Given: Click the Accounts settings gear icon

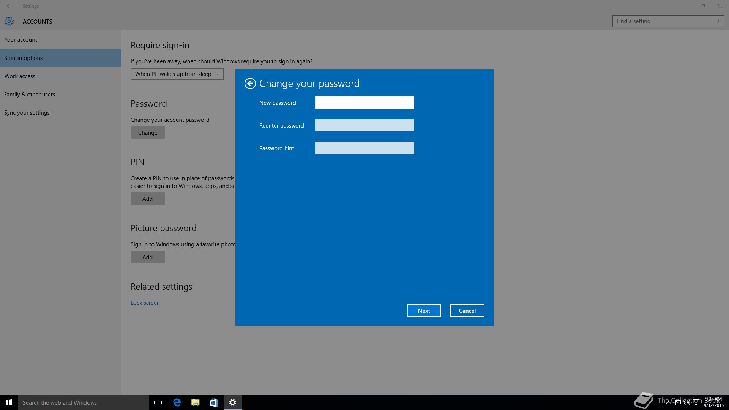Looking at the screenshot, I should 9,21.
